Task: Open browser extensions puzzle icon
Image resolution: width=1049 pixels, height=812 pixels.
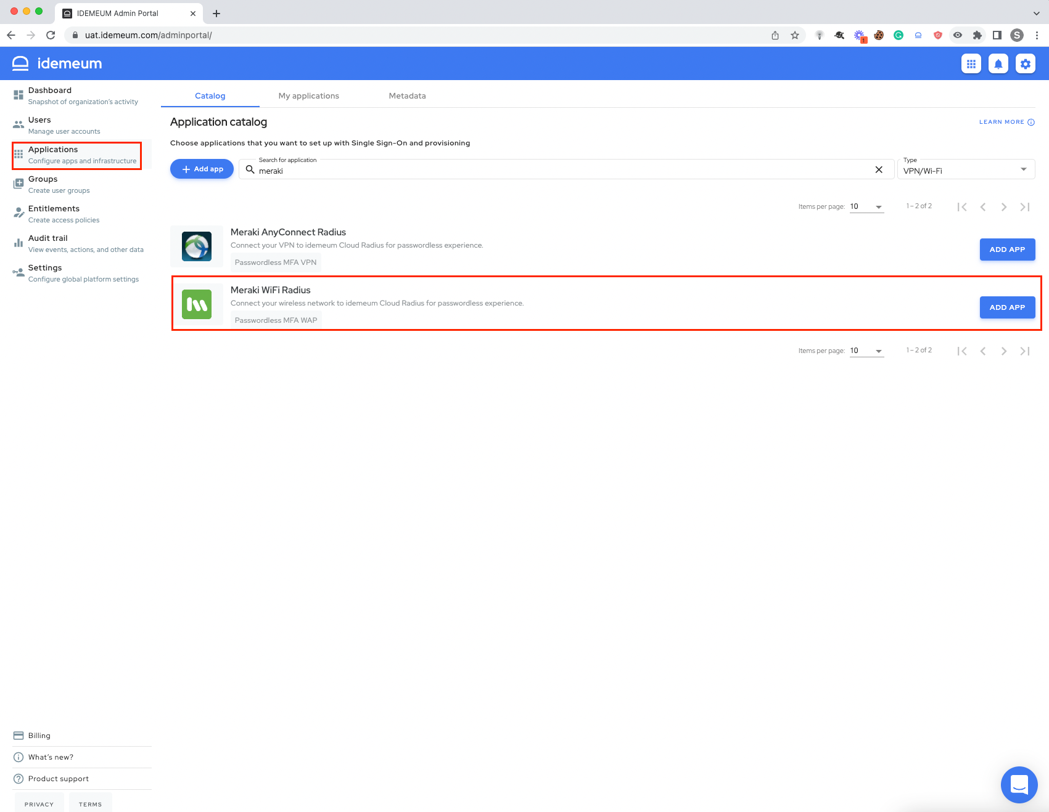Action: pyautogui.click(x=977, y=35)
